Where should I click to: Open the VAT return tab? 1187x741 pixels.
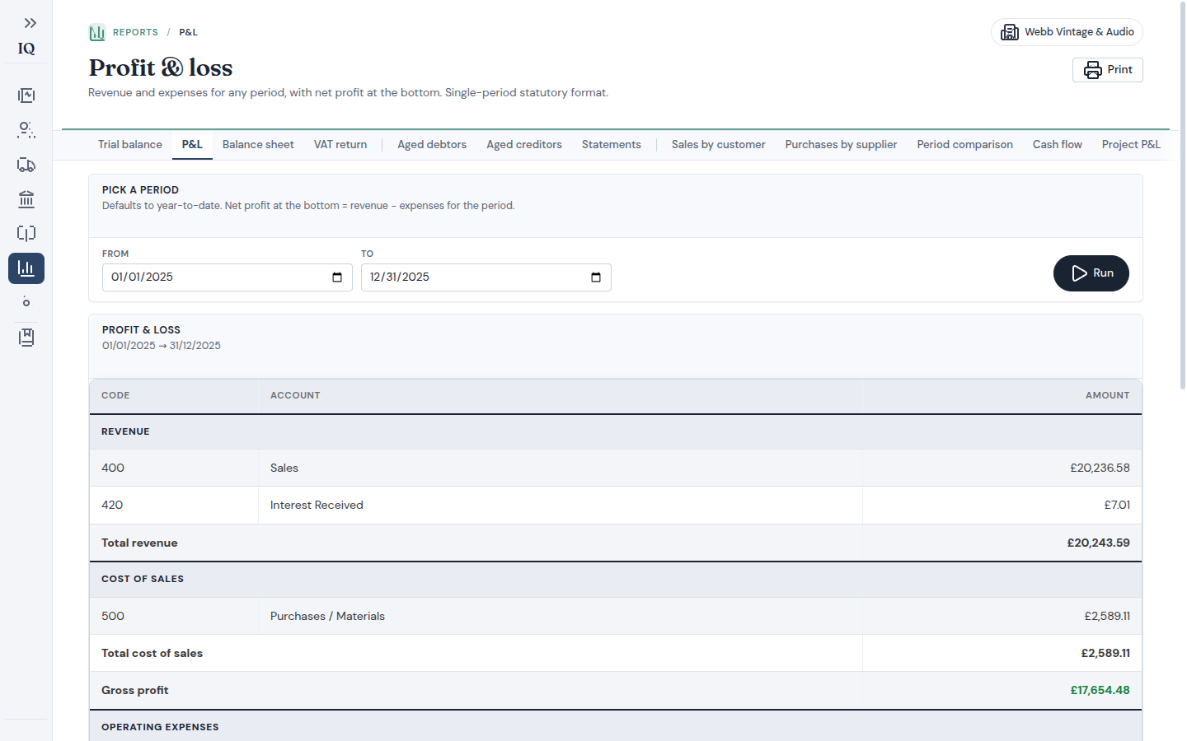tap(340, 145)
